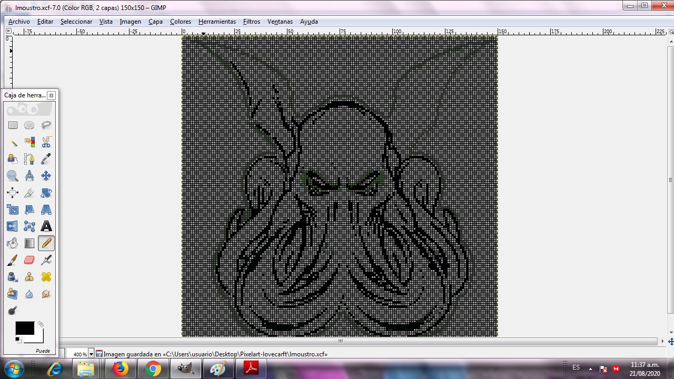The image size is (674, 379).
Task: Select the Smudge finger tool
Action: [x=46, y=294]
